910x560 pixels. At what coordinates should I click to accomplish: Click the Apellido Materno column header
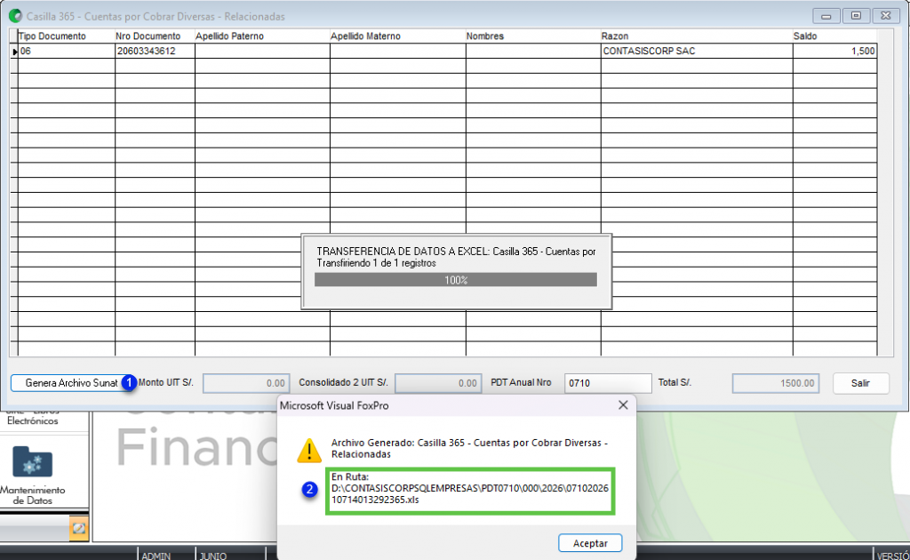(397, 36)
